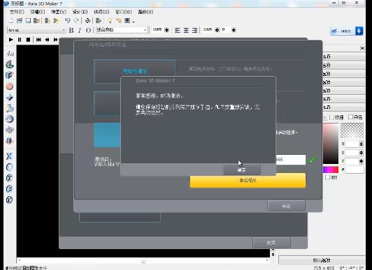372x270 pixels.
Task: Click the bottom button of the rear gray window
Action: pos(271,243)
